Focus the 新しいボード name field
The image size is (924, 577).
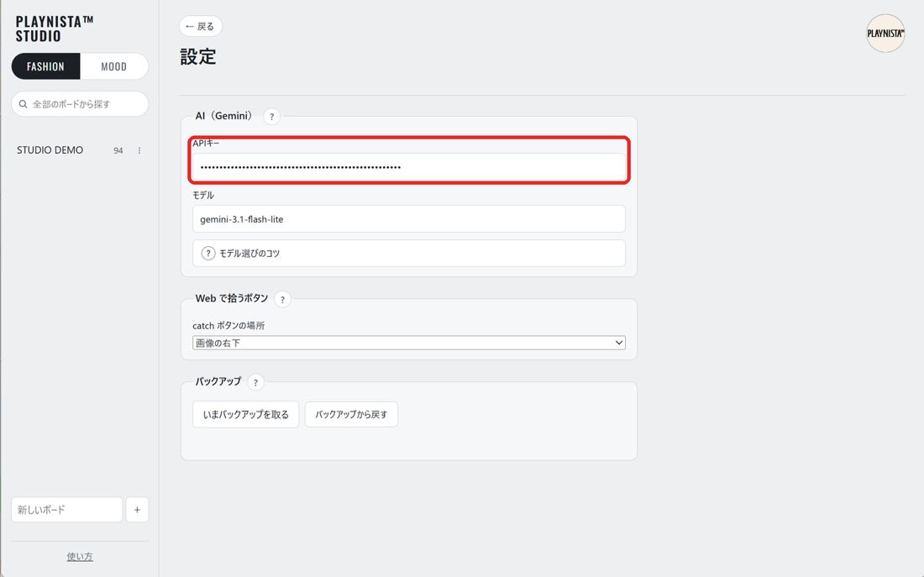coord(66,510)
